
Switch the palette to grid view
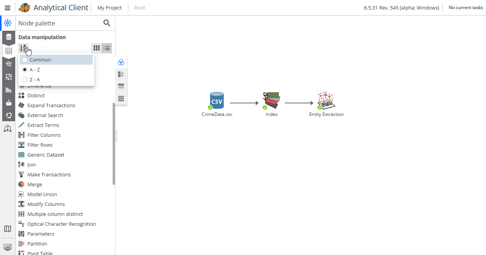coord(97,48)
